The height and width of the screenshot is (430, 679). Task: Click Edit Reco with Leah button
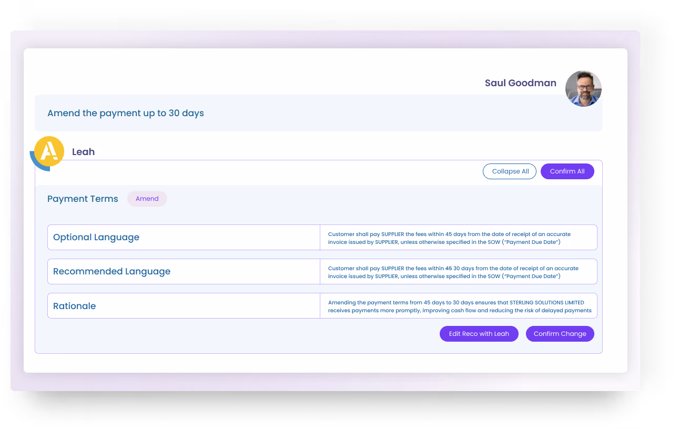click(x=479, y=334)
